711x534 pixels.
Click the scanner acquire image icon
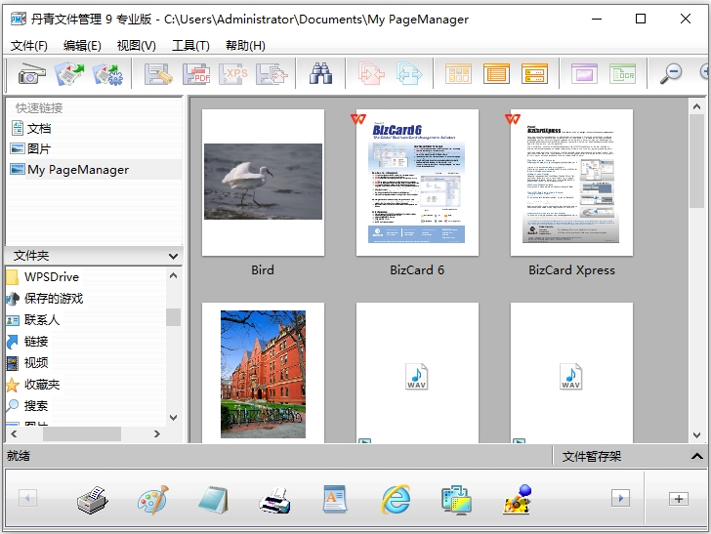click(x=31, y=73)
